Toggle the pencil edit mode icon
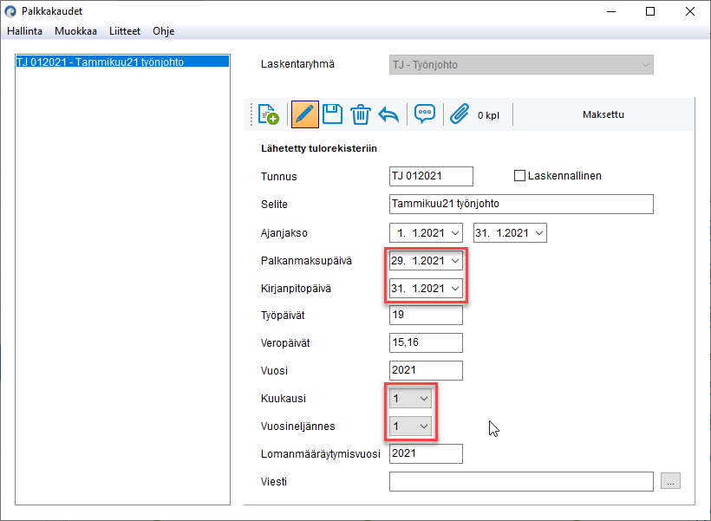The width and height of the screenshot is (711, 521). point(304,114)
